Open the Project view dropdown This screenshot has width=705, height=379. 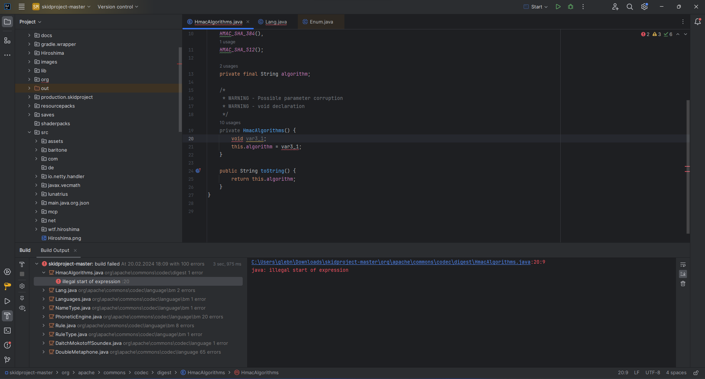pyautogui.click(x=30, y=22)
